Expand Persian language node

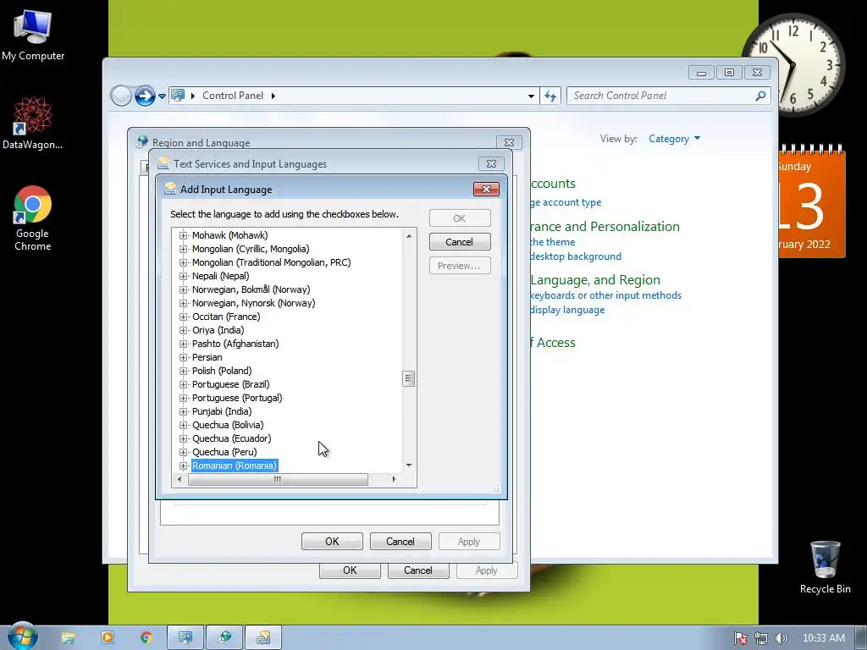(x=183, y=358)
